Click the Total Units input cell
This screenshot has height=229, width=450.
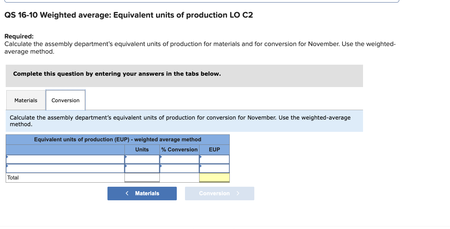(142, 177)
